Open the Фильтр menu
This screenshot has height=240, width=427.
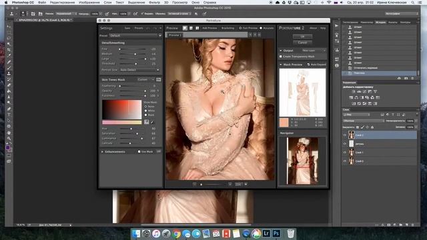point(155,3)
